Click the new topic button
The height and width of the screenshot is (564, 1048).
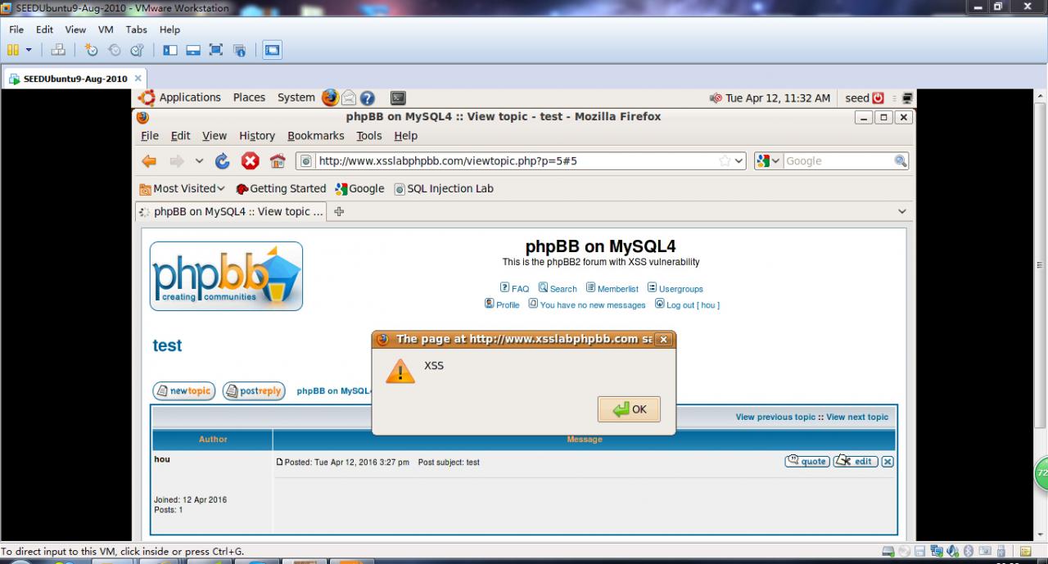coord(183,391)
